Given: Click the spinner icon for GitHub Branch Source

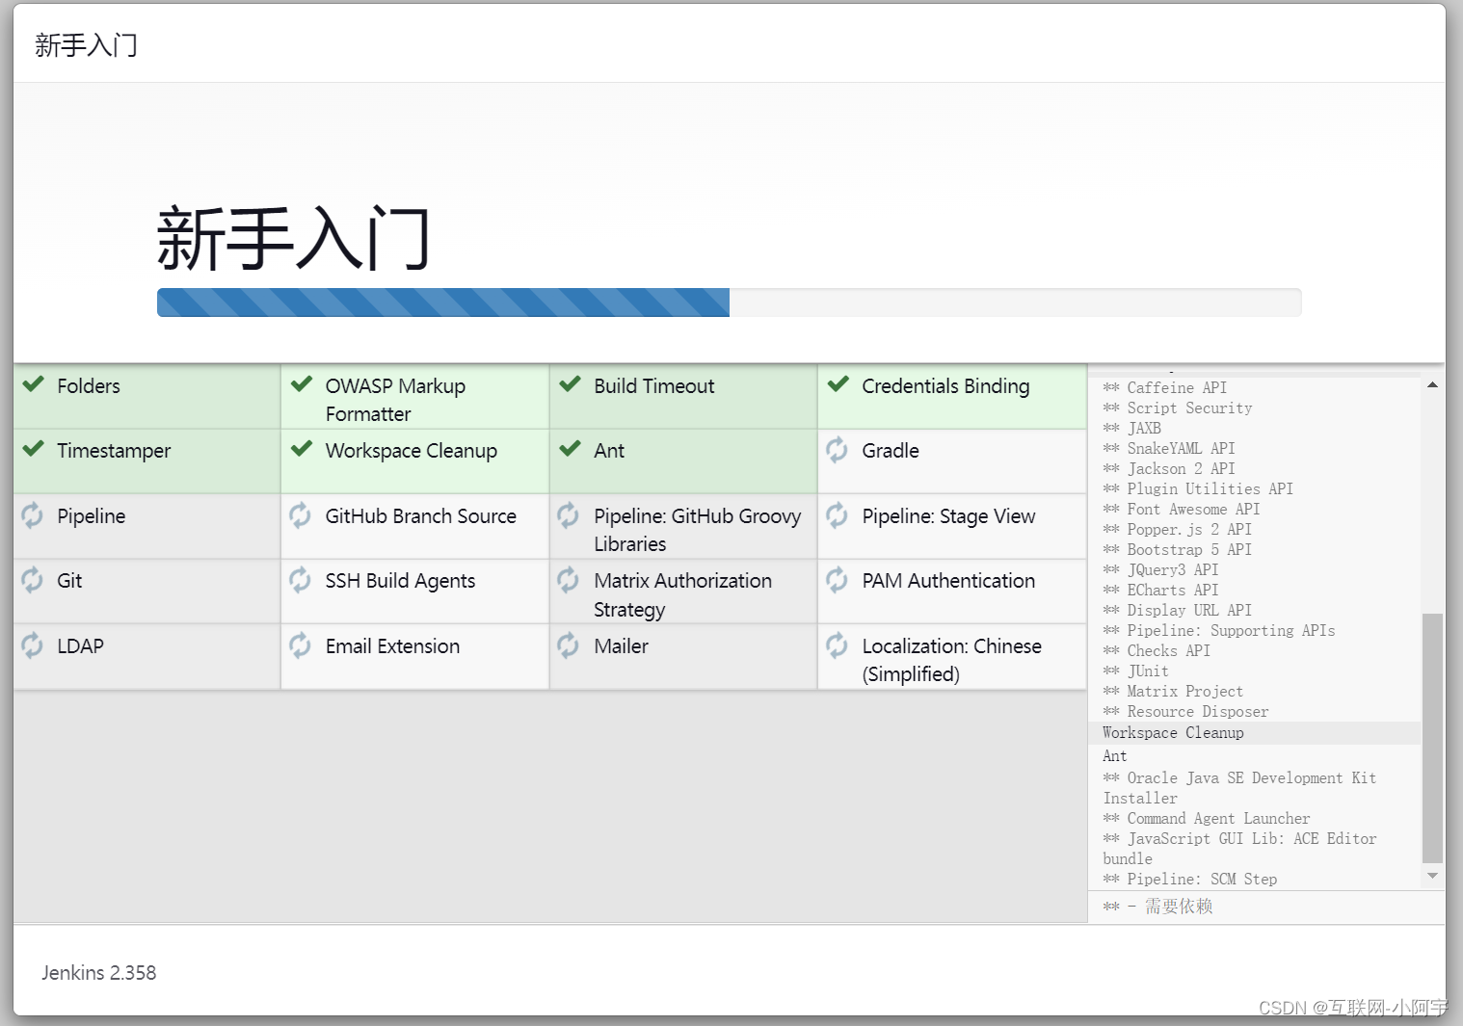Looking at the screenshot, I should [x=301, y=515].
